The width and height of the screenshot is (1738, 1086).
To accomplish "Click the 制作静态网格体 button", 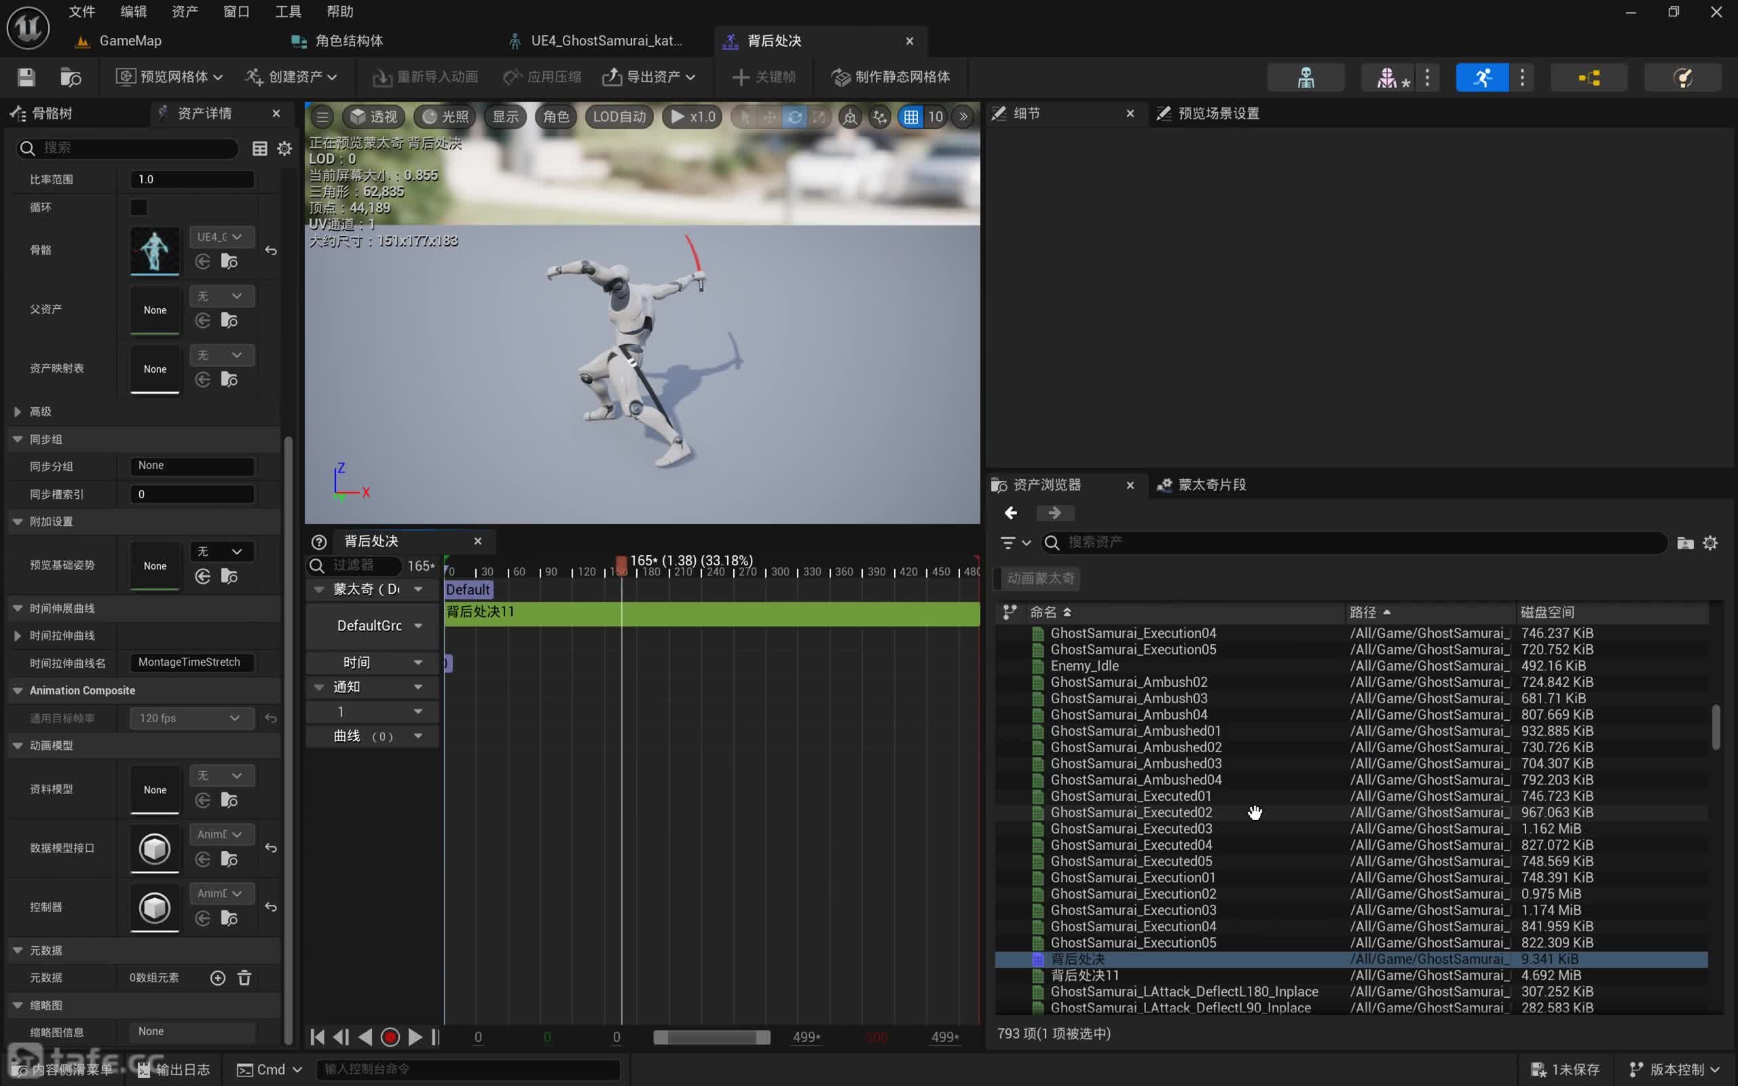I will 890,77.
